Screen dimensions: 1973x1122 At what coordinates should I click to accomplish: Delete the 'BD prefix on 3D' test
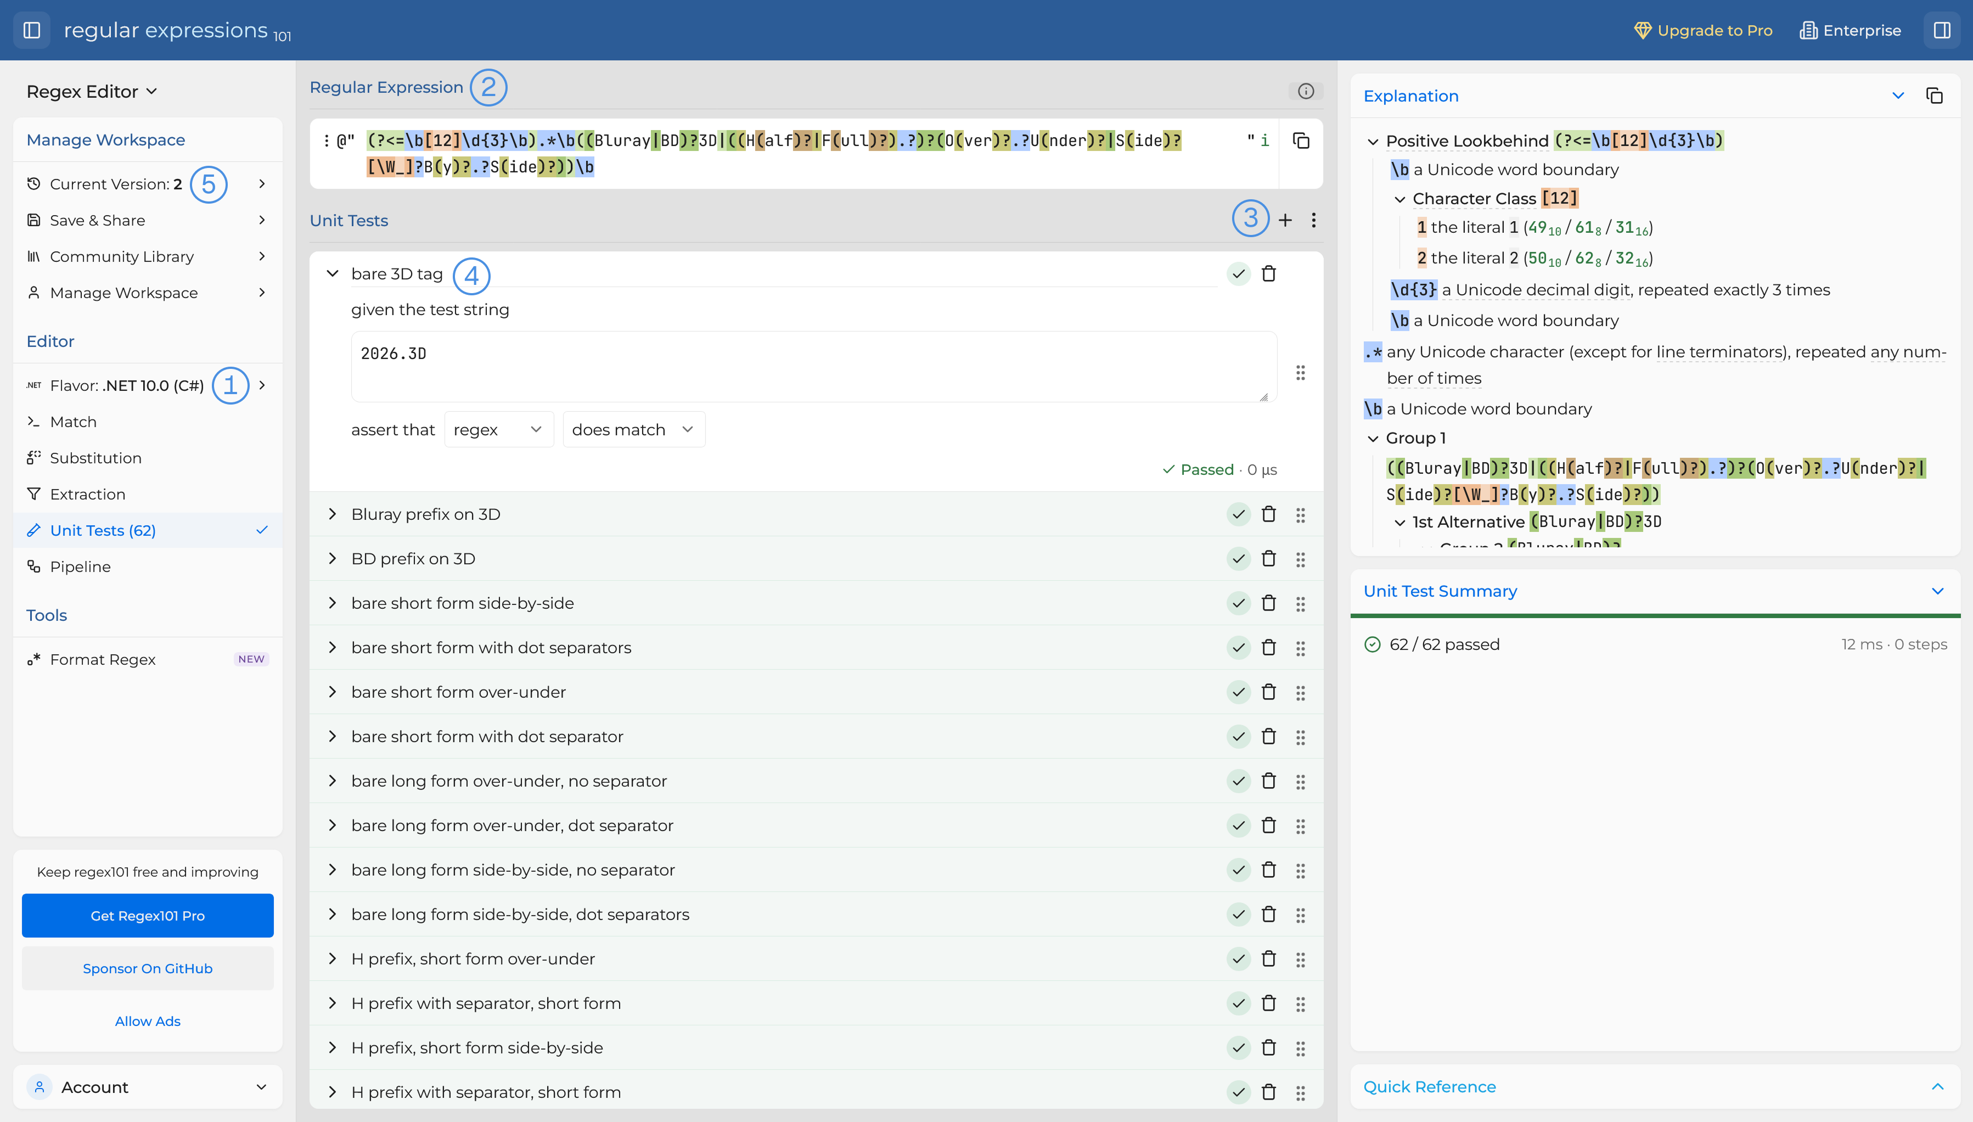[x=1269, y=559]
